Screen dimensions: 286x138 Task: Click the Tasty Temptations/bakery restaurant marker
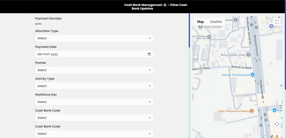252,111
